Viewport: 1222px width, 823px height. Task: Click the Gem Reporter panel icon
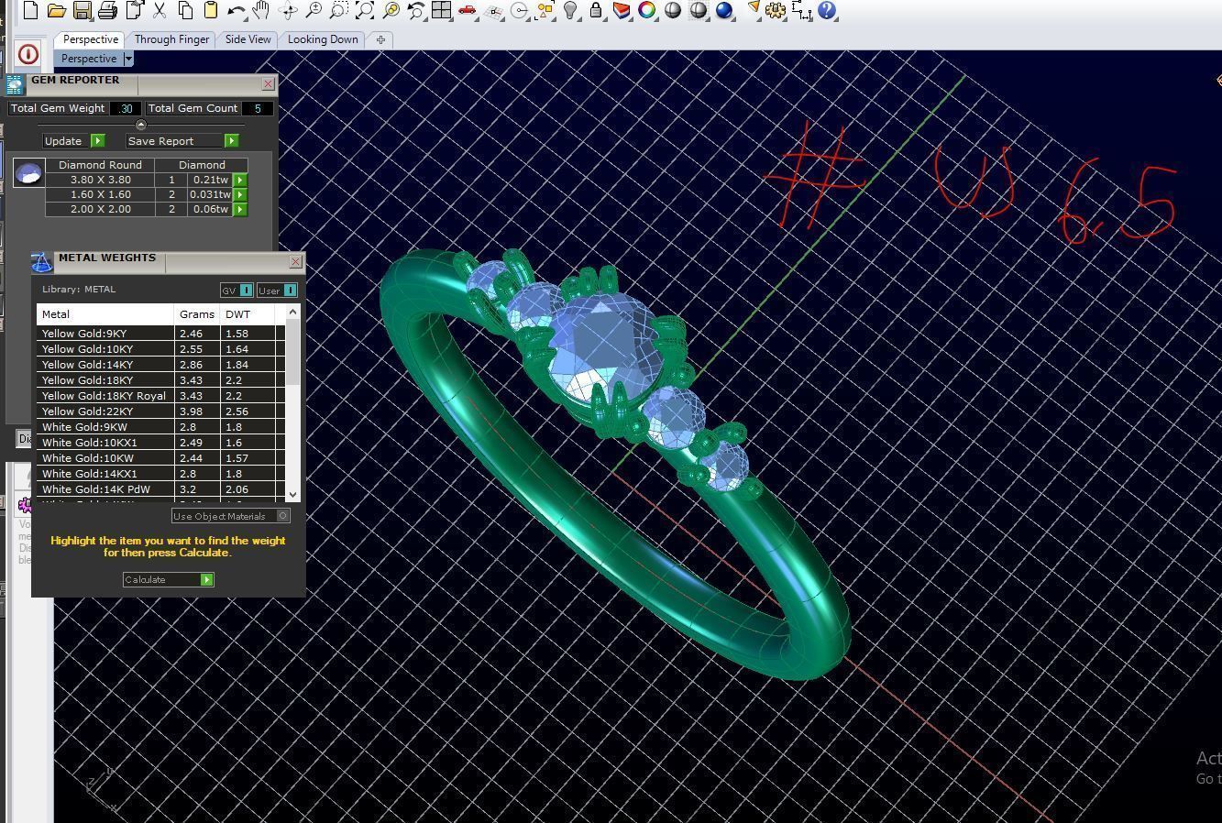click(x=15, y=84)
